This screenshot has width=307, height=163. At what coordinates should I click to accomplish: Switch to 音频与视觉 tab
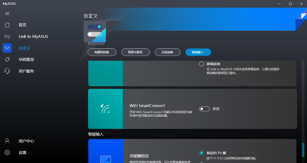pyautogui.click(x=135, y=52)
